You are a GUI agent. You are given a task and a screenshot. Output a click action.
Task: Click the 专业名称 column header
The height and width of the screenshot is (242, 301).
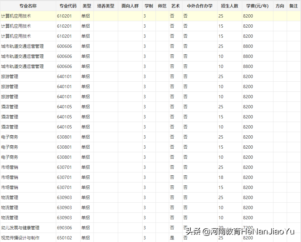28,6
